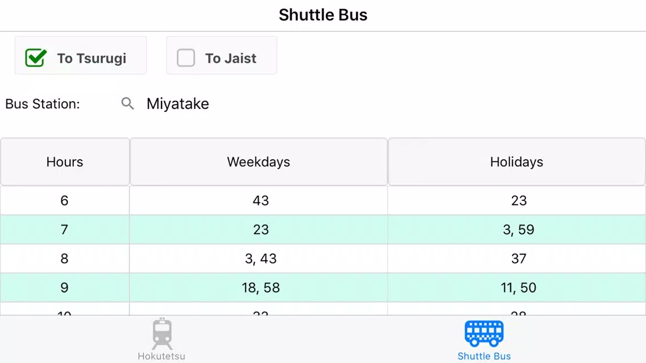The image size is (646, 363).
Task: Select weekday times 18, 58 cell
Action: (259, 287)
